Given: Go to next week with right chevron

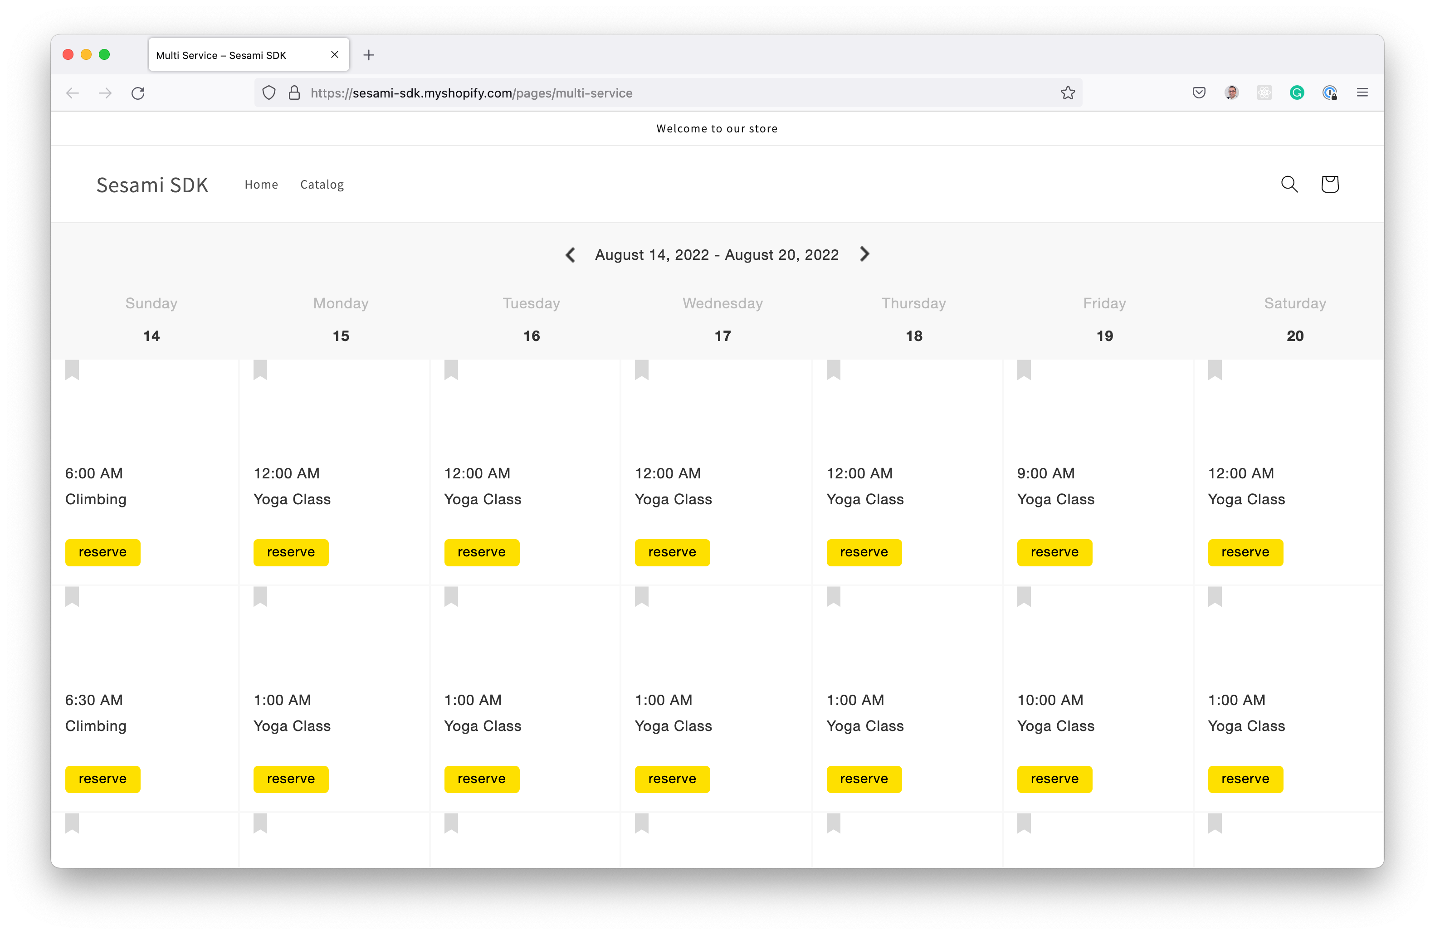Looking at the screenshot, I should [x=864, y=254].
